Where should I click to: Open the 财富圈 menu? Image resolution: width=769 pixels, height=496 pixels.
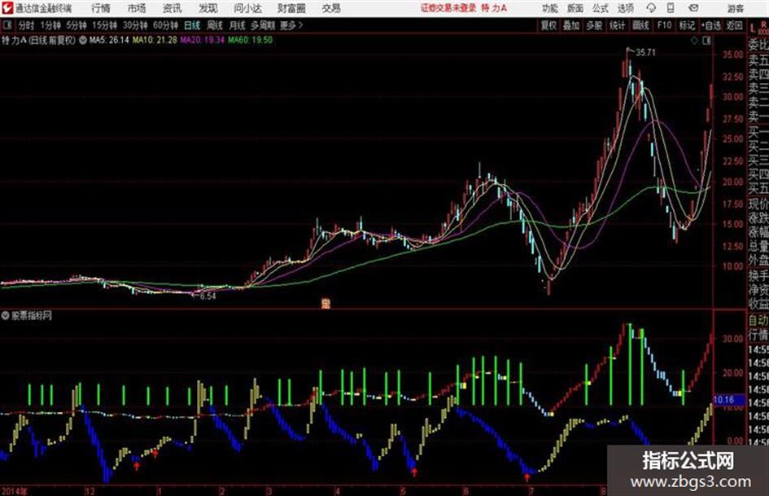pyautogui.click(x=291, y=8)
